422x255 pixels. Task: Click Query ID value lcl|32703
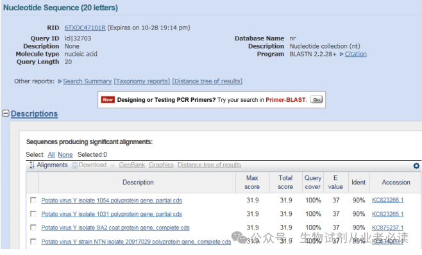tap(78, 38)
